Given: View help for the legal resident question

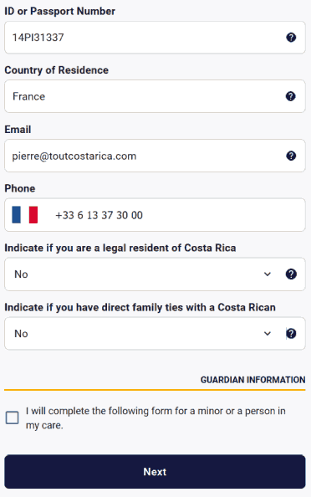Looking at the screenshot, I should 291,274.
